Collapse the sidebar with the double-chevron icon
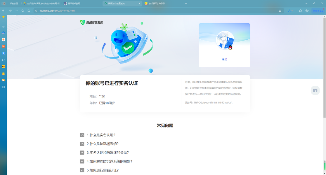The width and height of the screenshot is (326, 175). (x=3, y=10)
